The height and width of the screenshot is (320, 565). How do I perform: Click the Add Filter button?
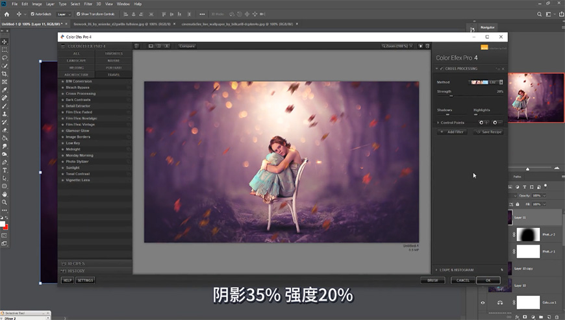[x=452, y=132]
